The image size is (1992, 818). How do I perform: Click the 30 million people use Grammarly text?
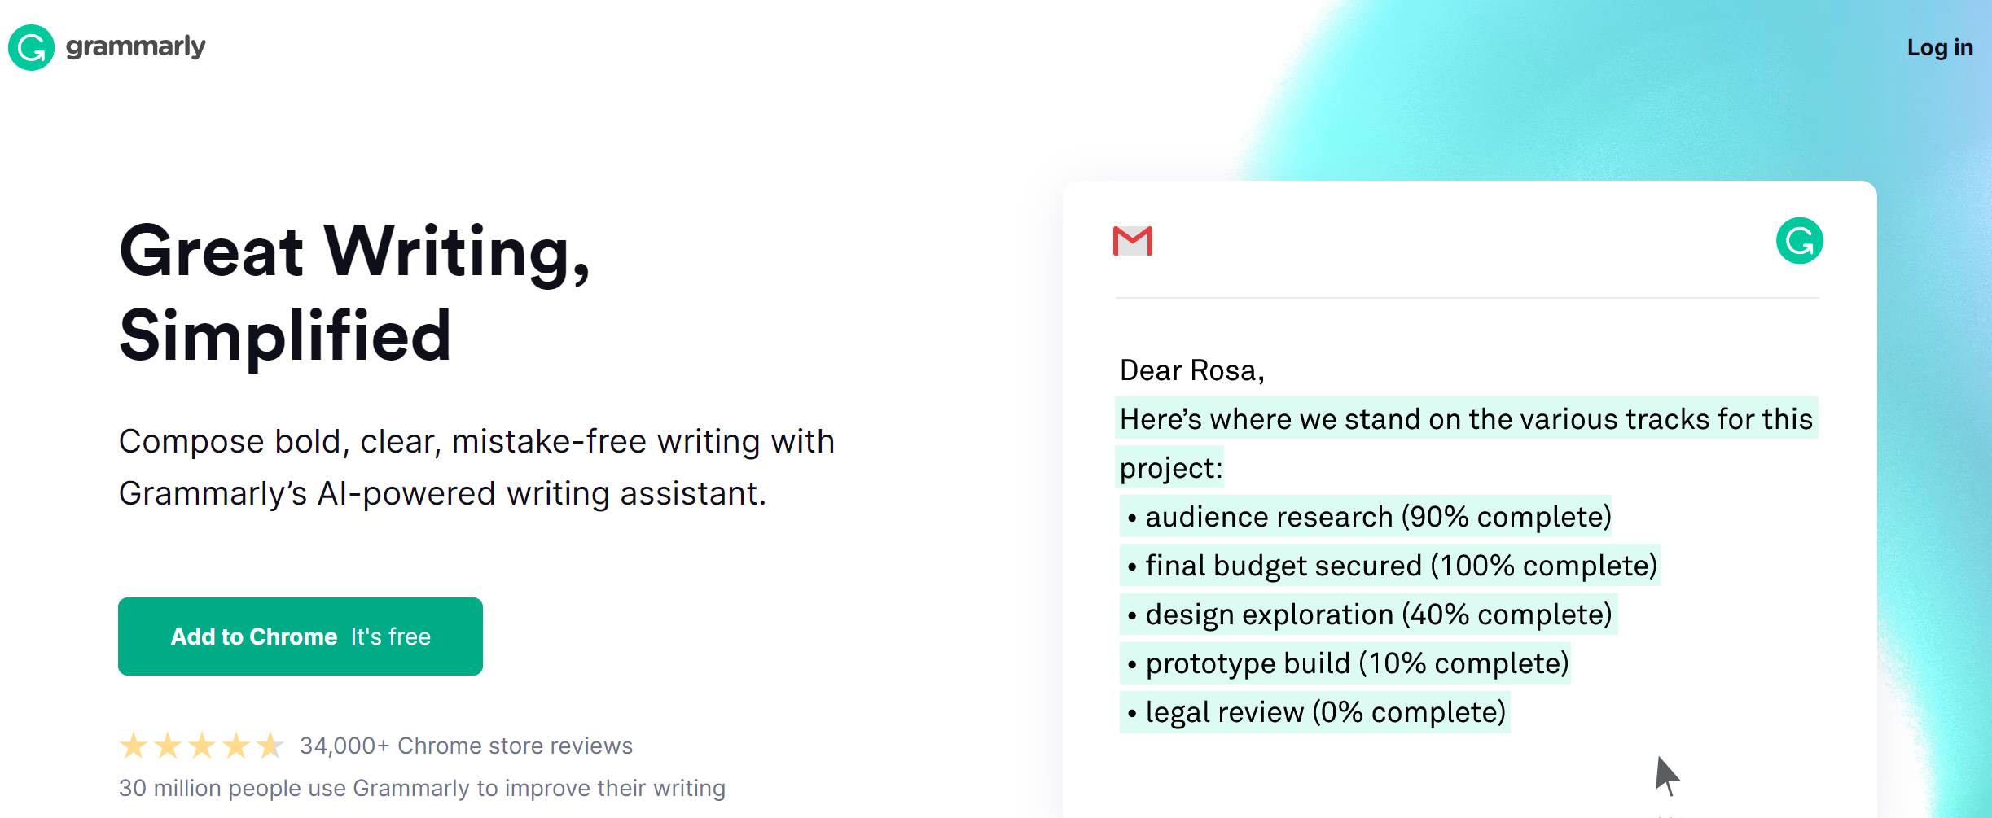pos(422,788)
